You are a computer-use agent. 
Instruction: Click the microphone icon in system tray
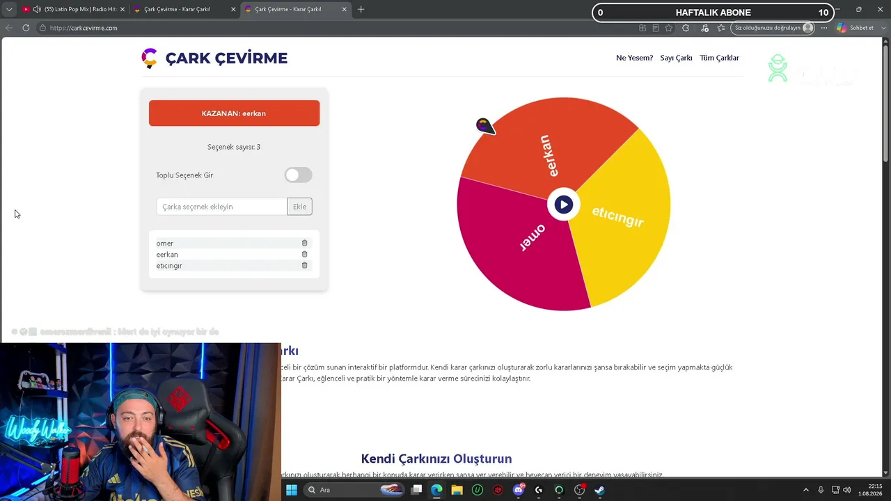coord(821,490)
